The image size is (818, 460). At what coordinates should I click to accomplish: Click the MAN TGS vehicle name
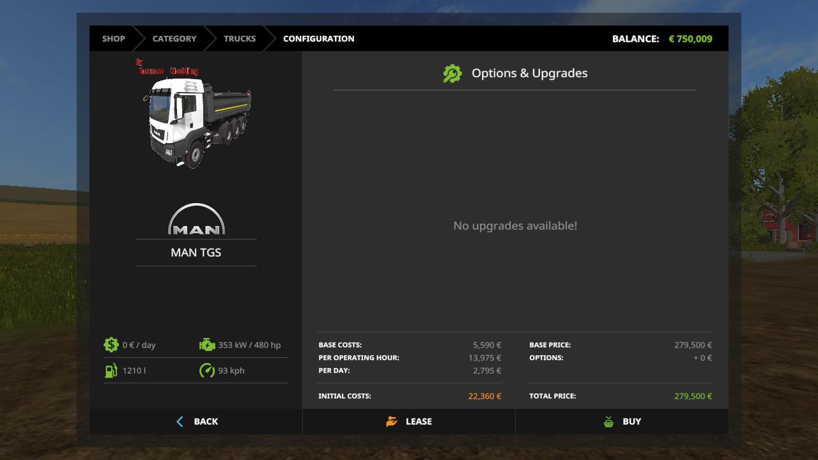pos(196,252)
